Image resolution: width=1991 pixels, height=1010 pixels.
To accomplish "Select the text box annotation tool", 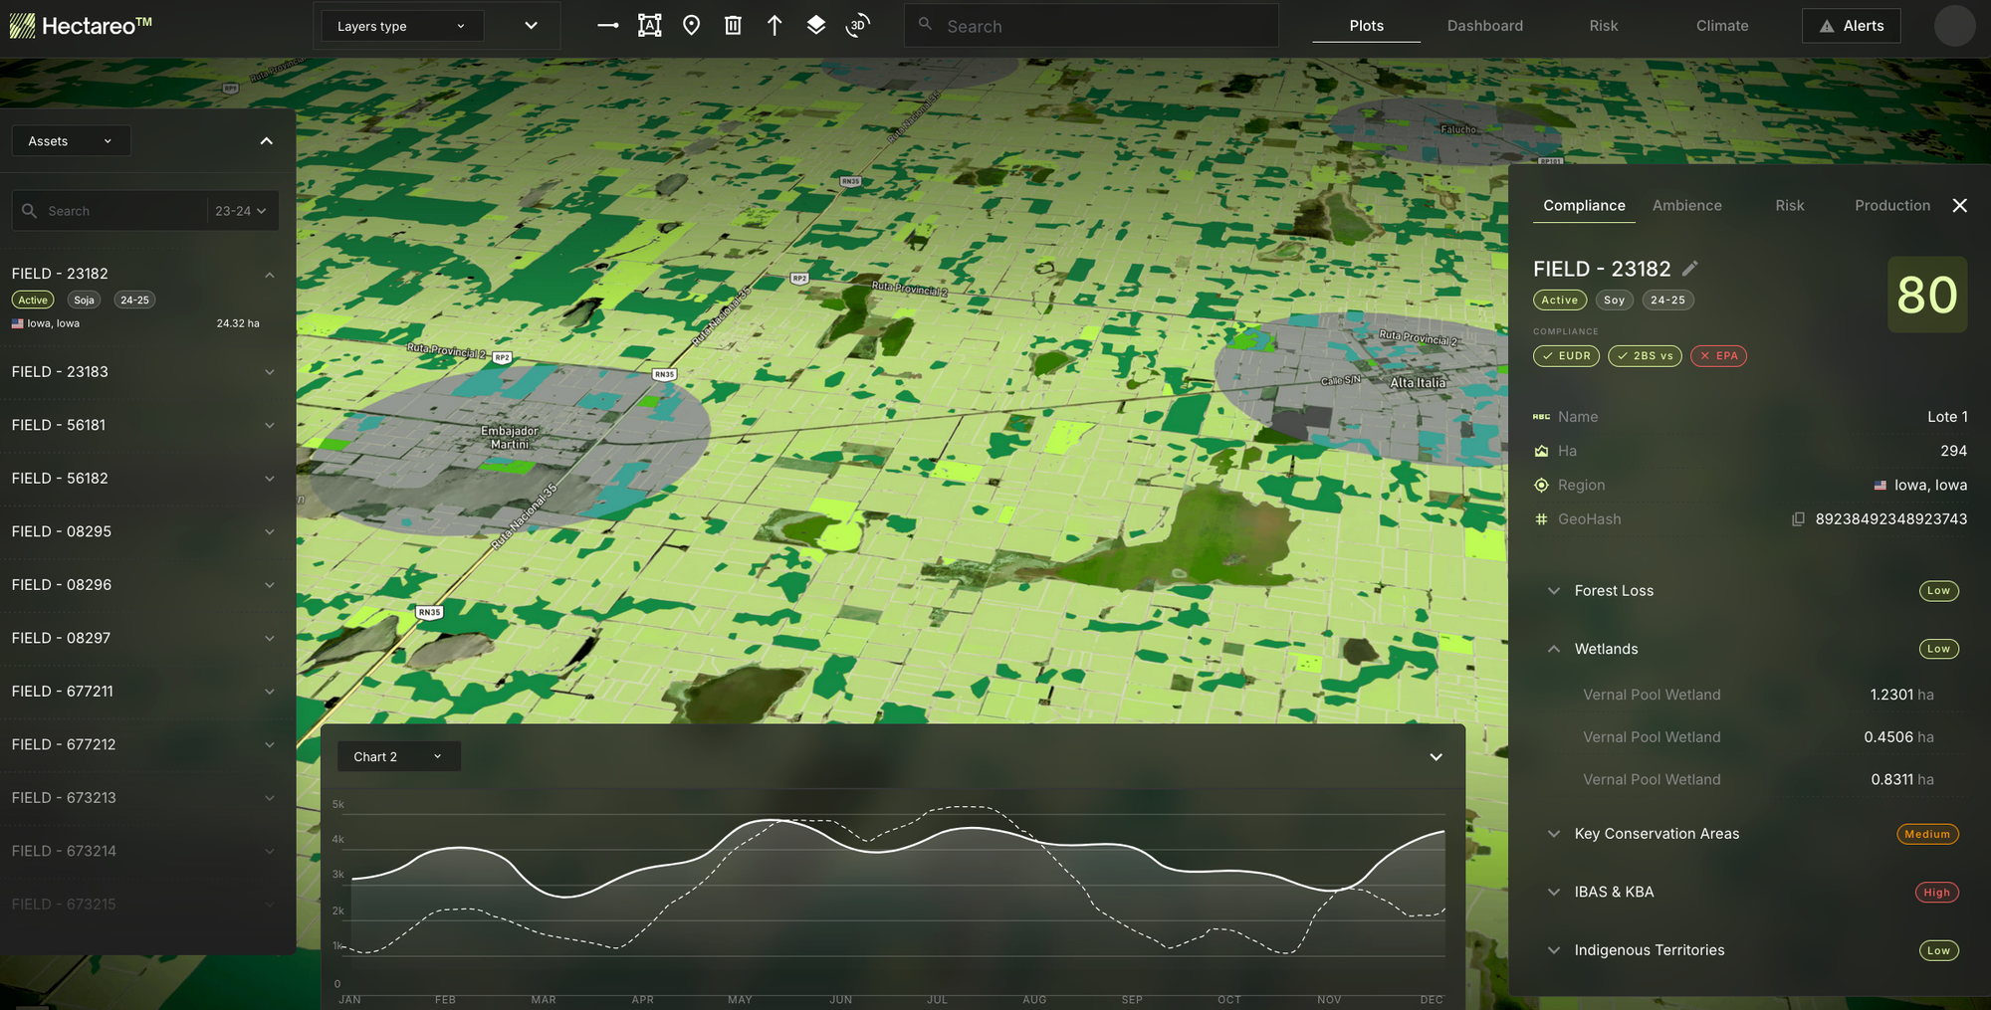I will [x=649, y=26].
